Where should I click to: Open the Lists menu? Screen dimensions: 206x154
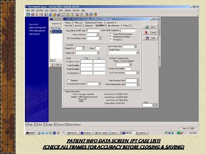coord(47,11)
